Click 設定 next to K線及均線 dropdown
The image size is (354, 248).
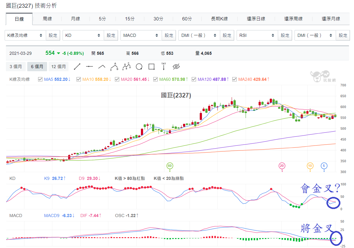pyautogui.click(x=53, y=35)
